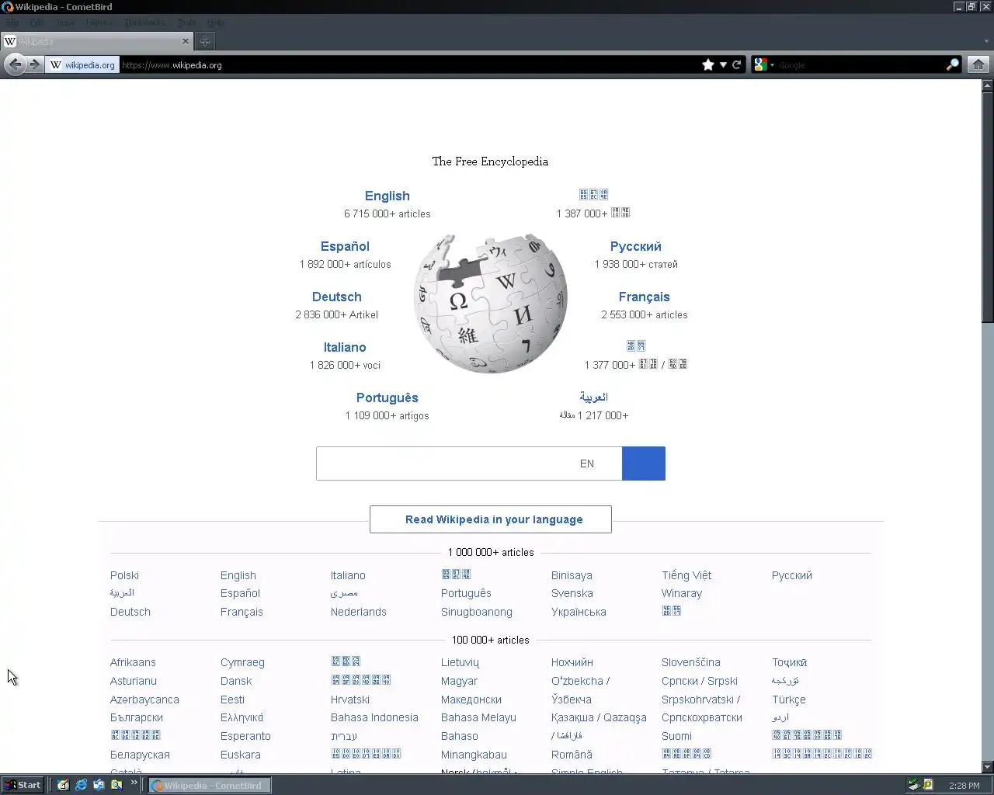
Task: Select the Wikipedia browser tab
Action: (x=97, y=41)
